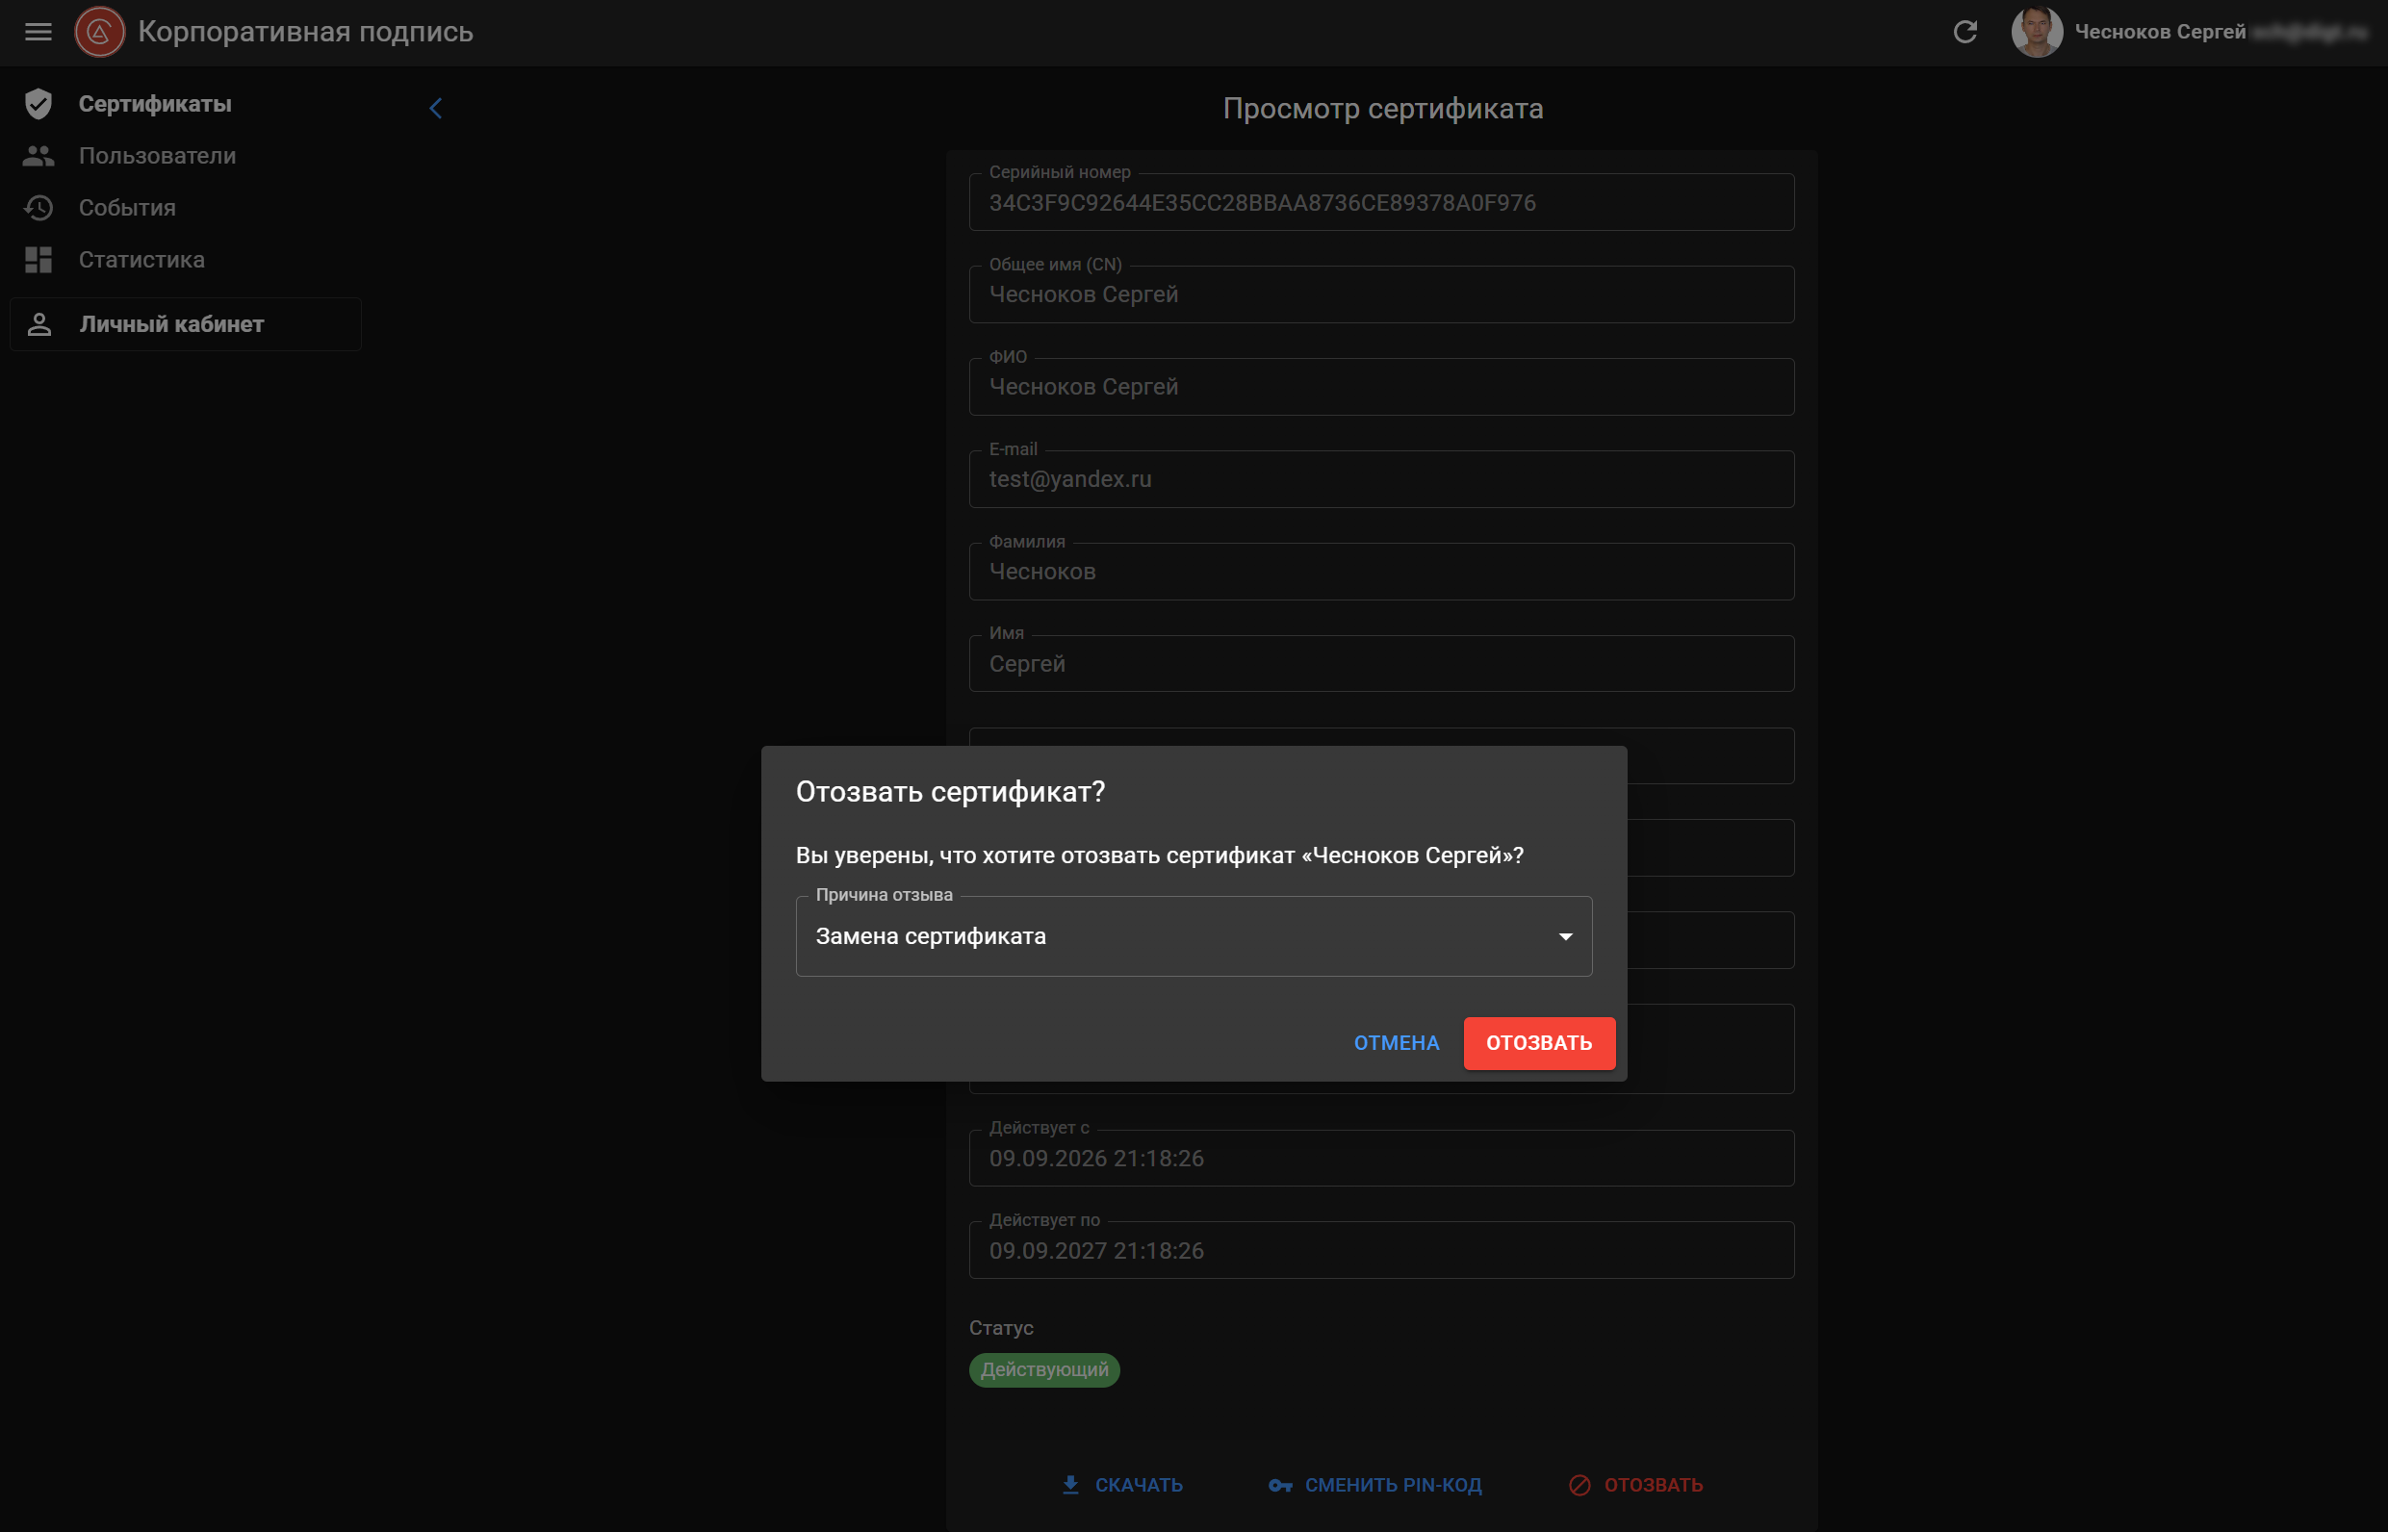The height and width of the screenshot is (1532, 2388).
Task: Click the person icon next to Личный кабинет
Action: click(x=39, y=324)
